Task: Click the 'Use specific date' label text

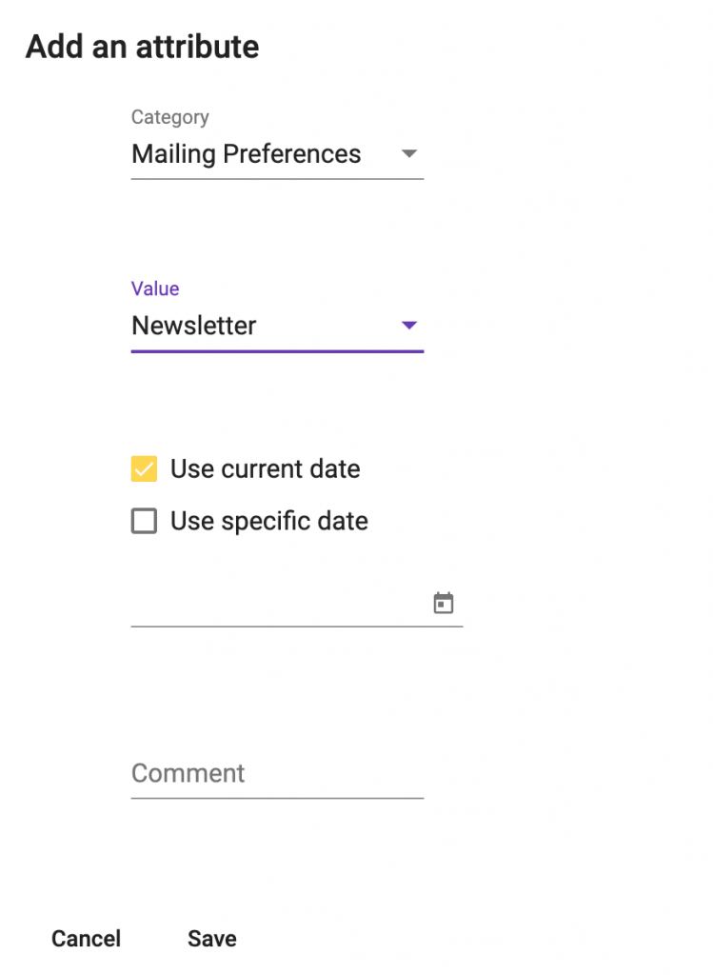Action: click(x=269, y=521)
